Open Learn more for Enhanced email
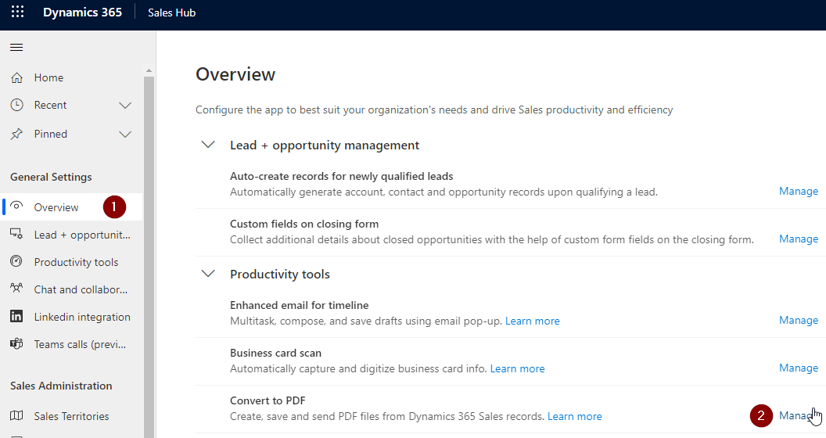Screen dimensions: 826x438 click(x=533, y=321)
